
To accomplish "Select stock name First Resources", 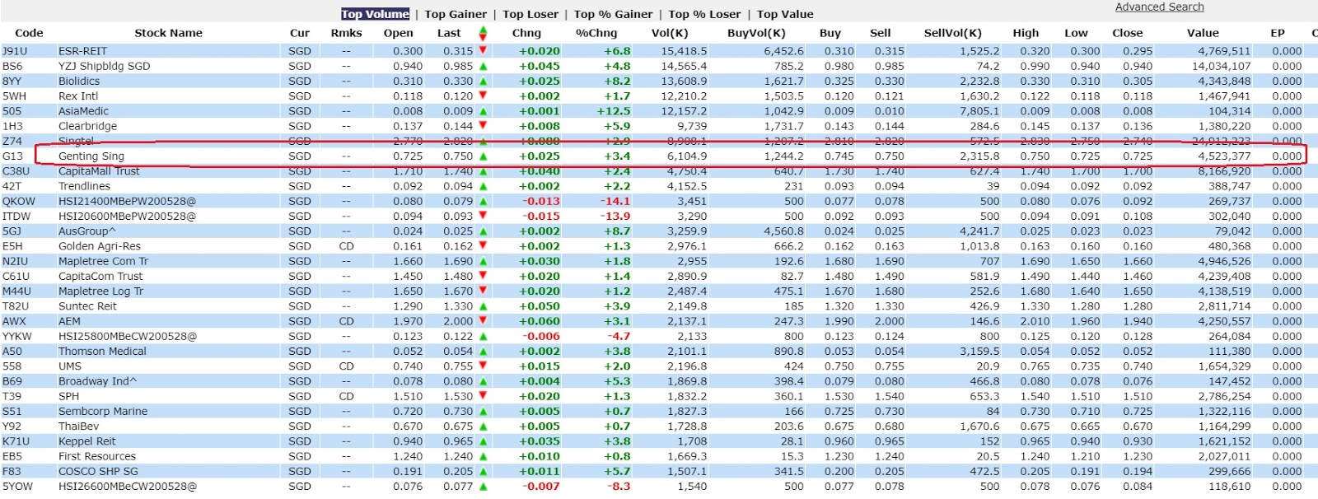I will pyautogui.click(x=97, y=456).
